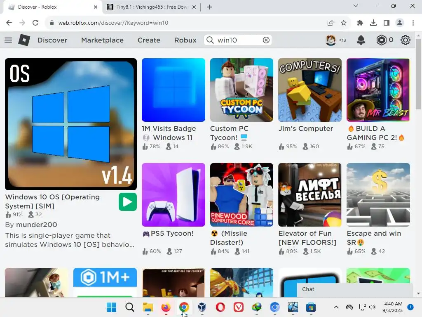The height and width of the screenshot is (317, 422).
Task: Open the 1M+ Robux game thumbnail
Action: click(x=105, y=282)
